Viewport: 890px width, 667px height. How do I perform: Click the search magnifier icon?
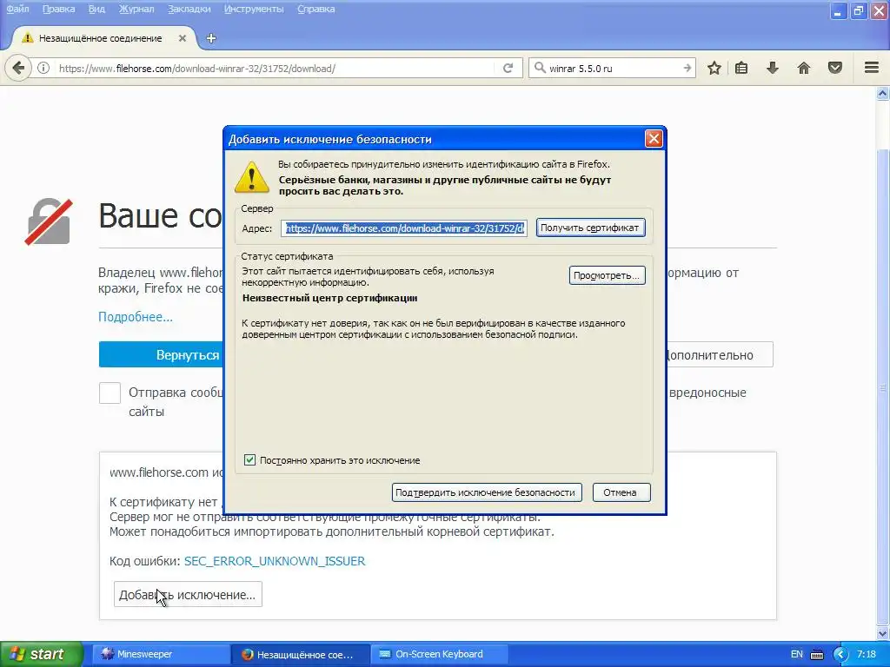[x=540, y=68]
